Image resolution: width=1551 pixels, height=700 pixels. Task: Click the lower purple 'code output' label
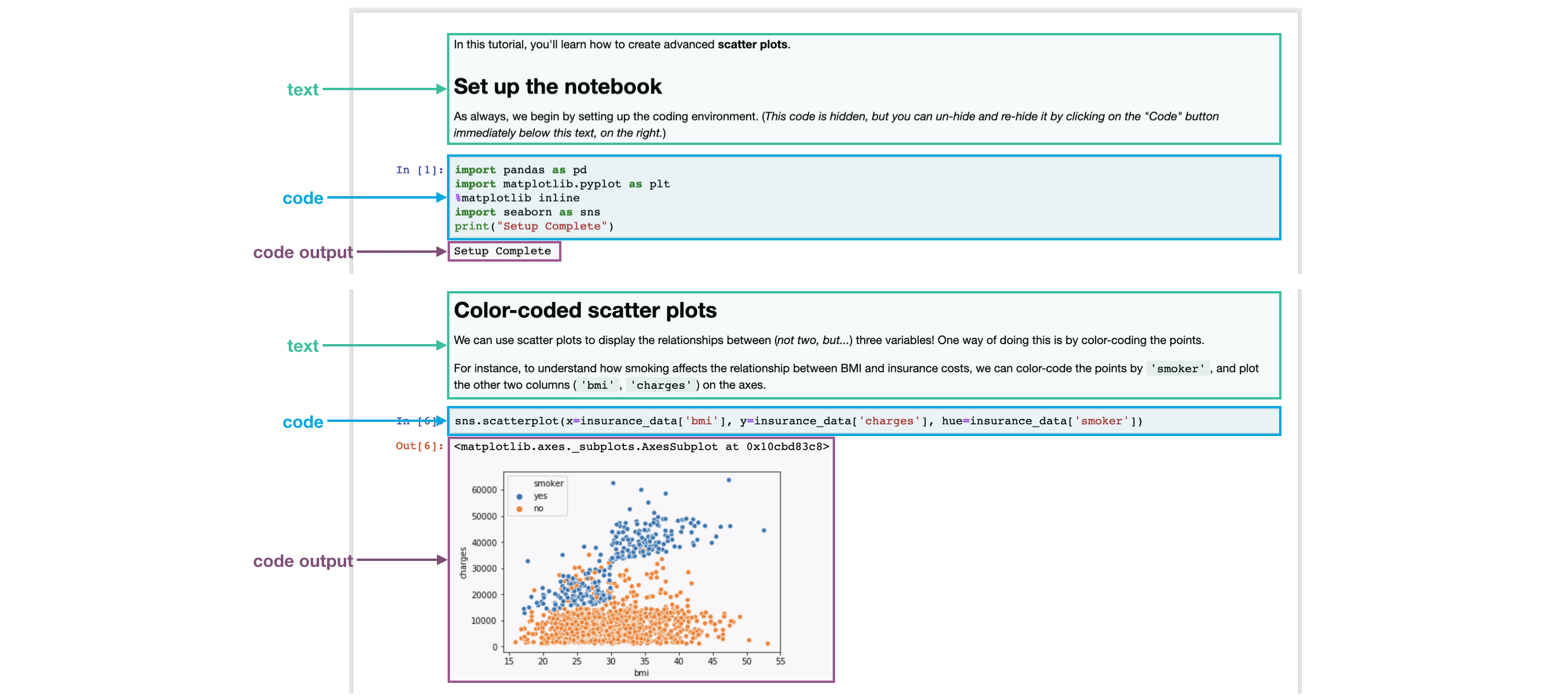(x=303, y=560)
